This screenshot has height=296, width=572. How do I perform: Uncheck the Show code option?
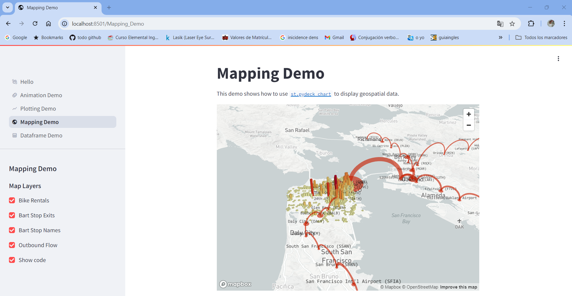[12, 260]
